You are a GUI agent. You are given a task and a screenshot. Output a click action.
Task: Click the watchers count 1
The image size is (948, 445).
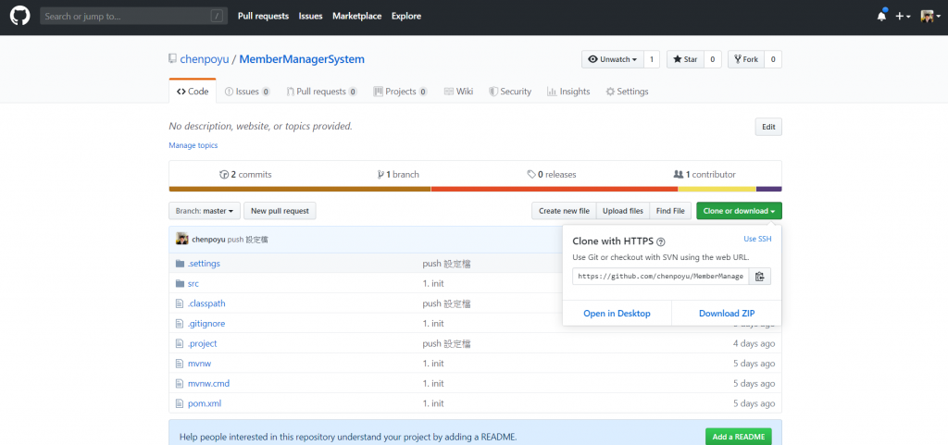coord(652,59)
